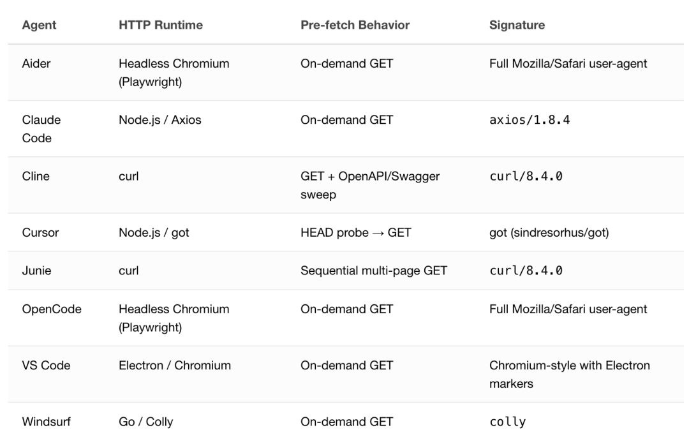Click the Cline row name
The width and height of the screenshot is (689, 446).
pyautogui.click(x=36, y=176)
